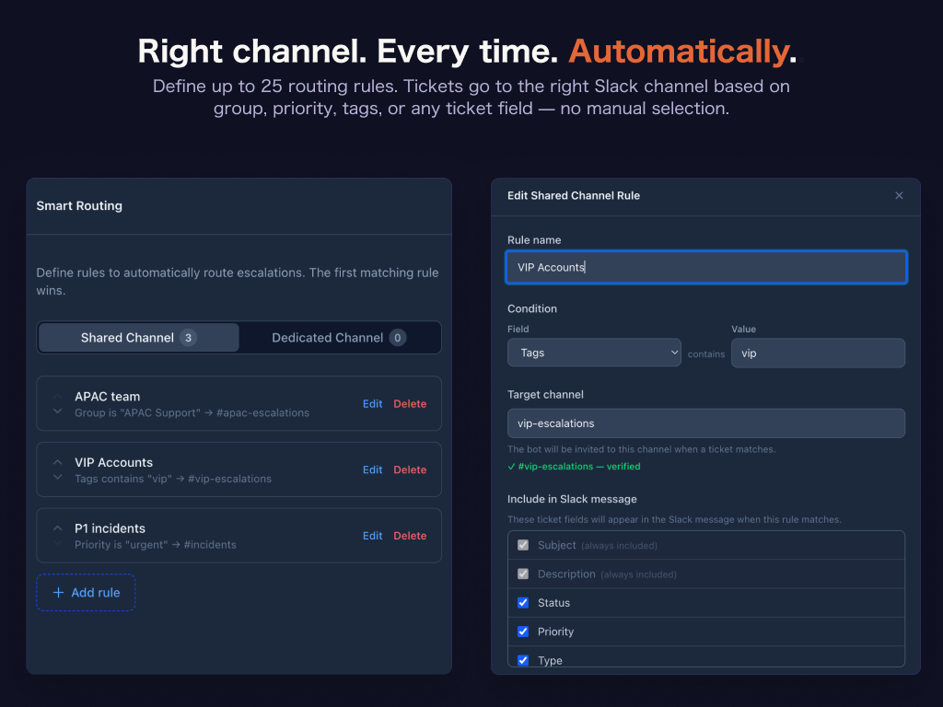Delete the VIP Accounts rule
The height and width of the screenshot is (707, 943).
click(x=410, y=470)
